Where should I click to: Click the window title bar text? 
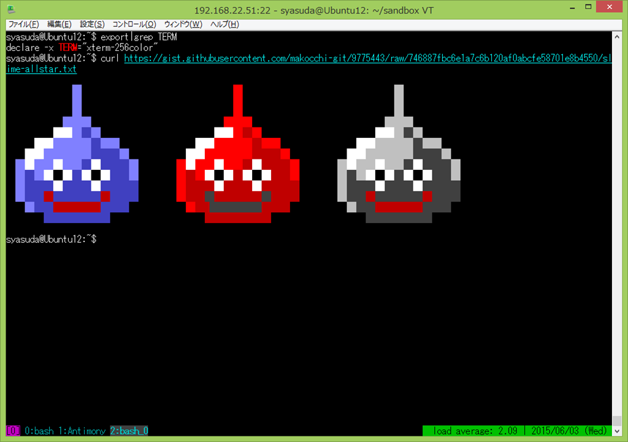314,10
